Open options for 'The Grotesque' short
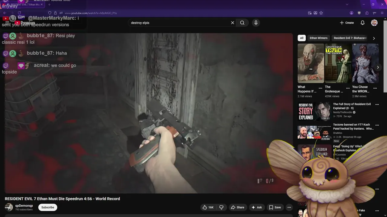 tap(348, 88)
